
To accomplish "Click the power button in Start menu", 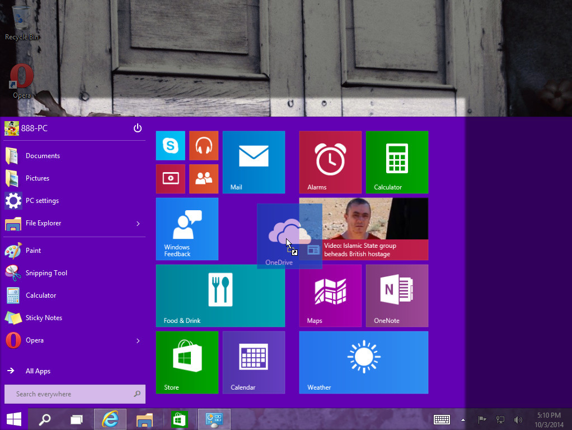I will point(138,128).
